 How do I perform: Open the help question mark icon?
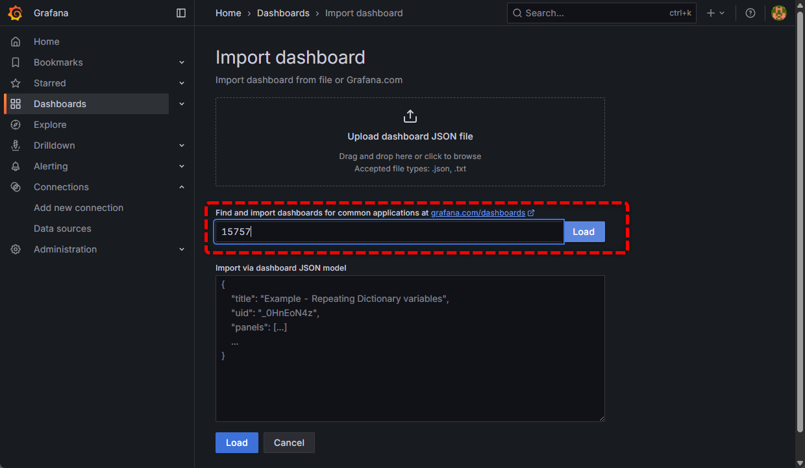pyautogui.click(x=750, y=13)
